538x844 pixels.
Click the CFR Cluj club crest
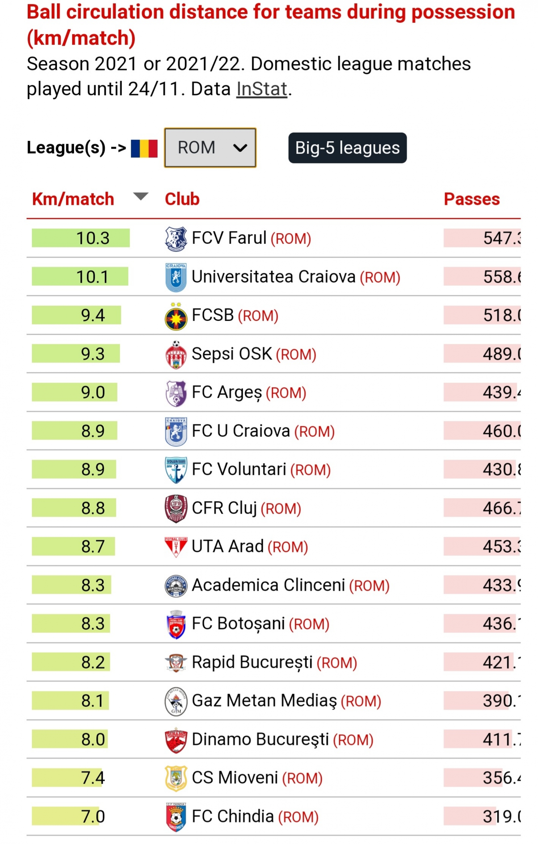[x=176, y=508]
